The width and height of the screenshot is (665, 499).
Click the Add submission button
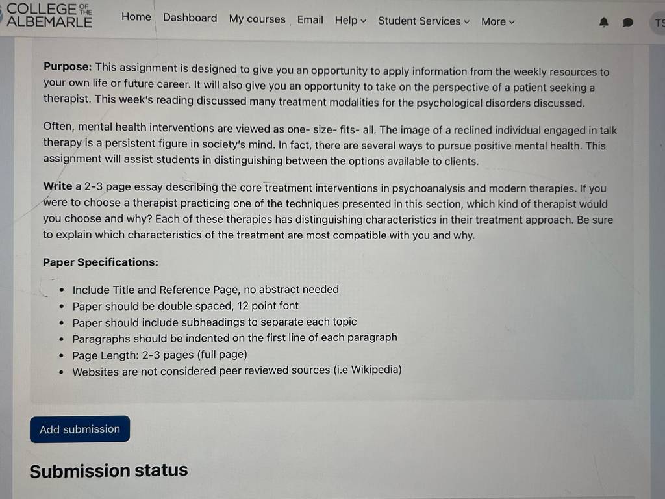(x=80, y=429)
